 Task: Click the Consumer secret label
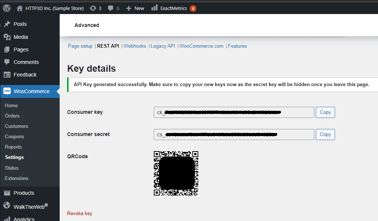(88, 134)
